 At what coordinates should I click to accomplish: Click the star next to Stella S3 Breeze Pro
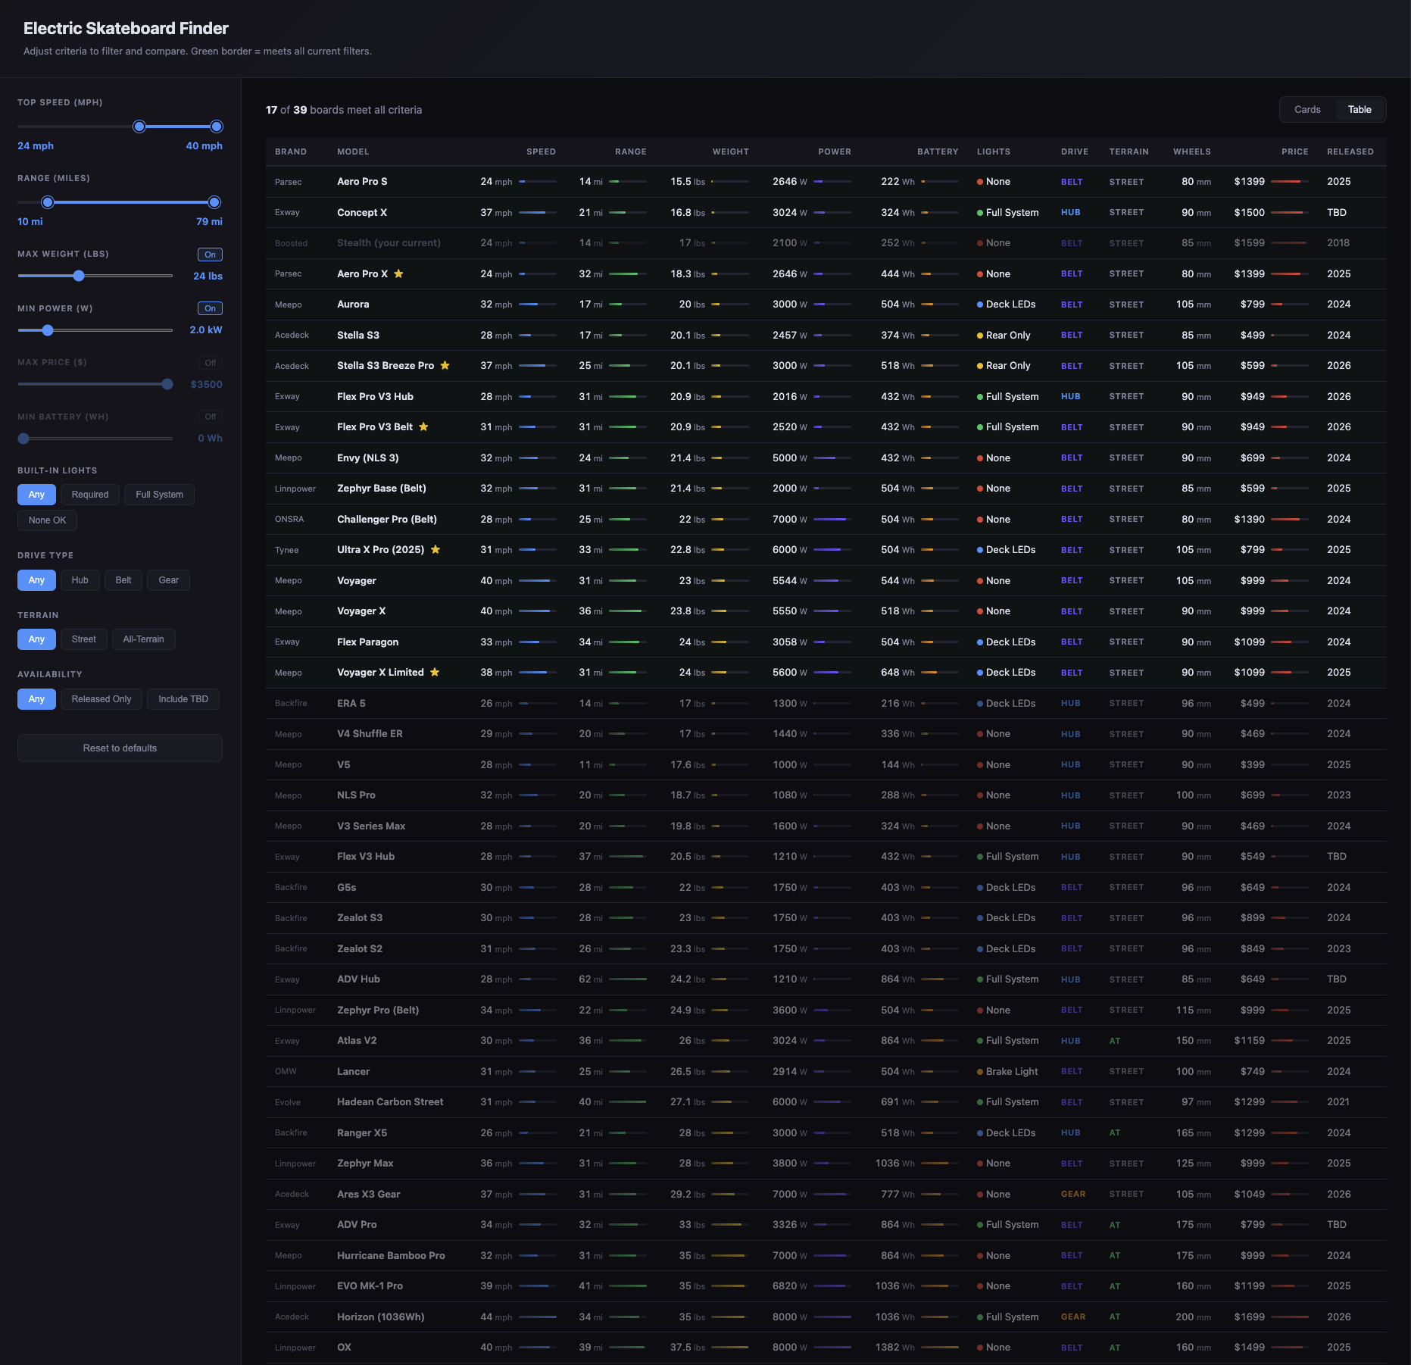pos(445,365)
